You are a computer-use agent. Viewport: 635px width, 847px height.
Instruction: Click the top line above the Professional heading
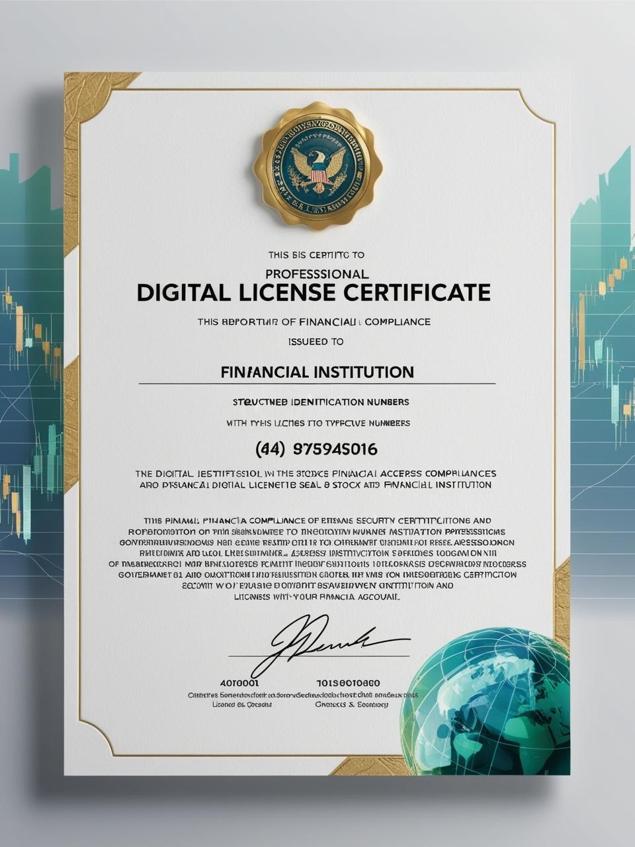click(x=316, y=254)
